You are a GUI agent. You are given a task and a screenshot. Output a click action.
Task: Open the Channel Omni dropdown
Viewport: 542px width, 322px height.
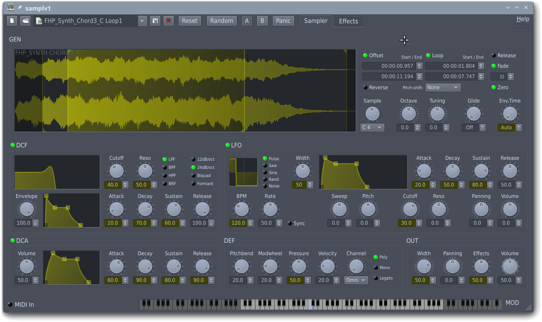[356, 280]
